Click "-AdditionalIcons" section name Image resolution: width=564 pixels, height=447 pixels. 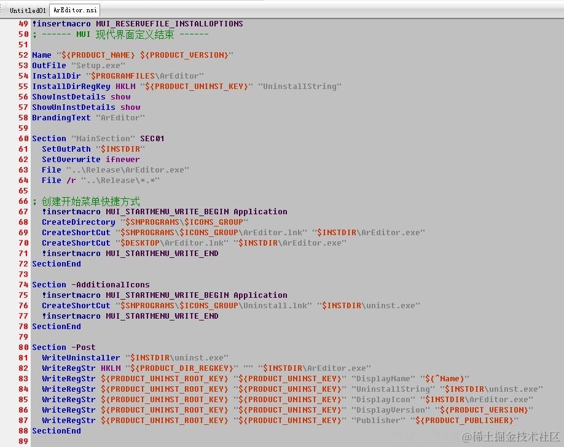[x=111, y=284]
